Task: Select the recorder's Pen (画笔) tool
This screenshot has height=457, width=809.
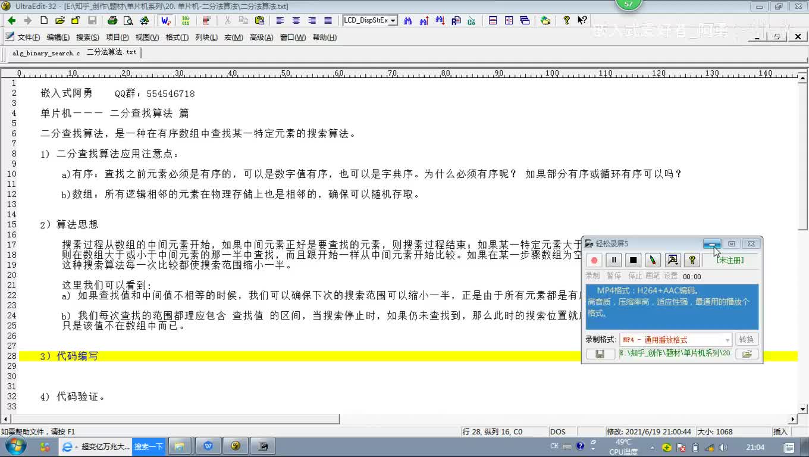Action: pyautogui.click(x=653, y=260)
